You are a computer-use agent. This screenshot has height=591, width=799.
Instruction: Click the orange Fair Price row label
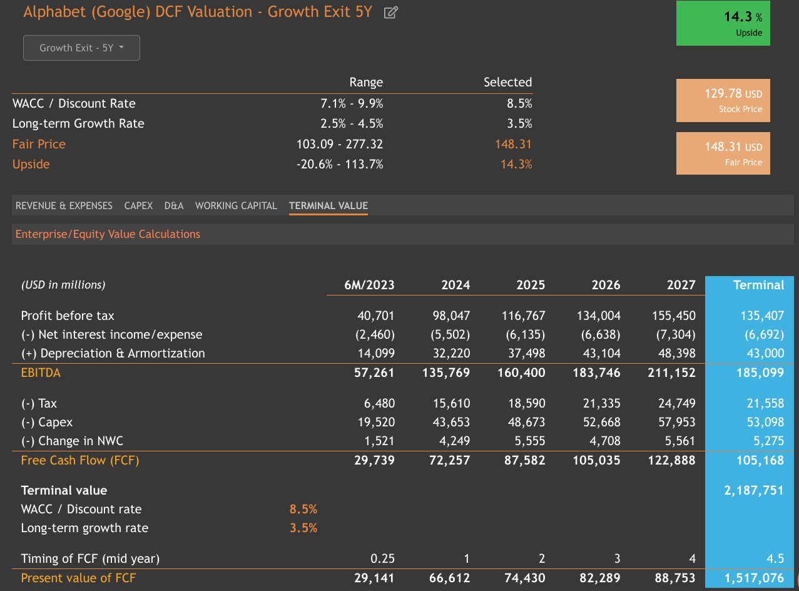(39, 144)
